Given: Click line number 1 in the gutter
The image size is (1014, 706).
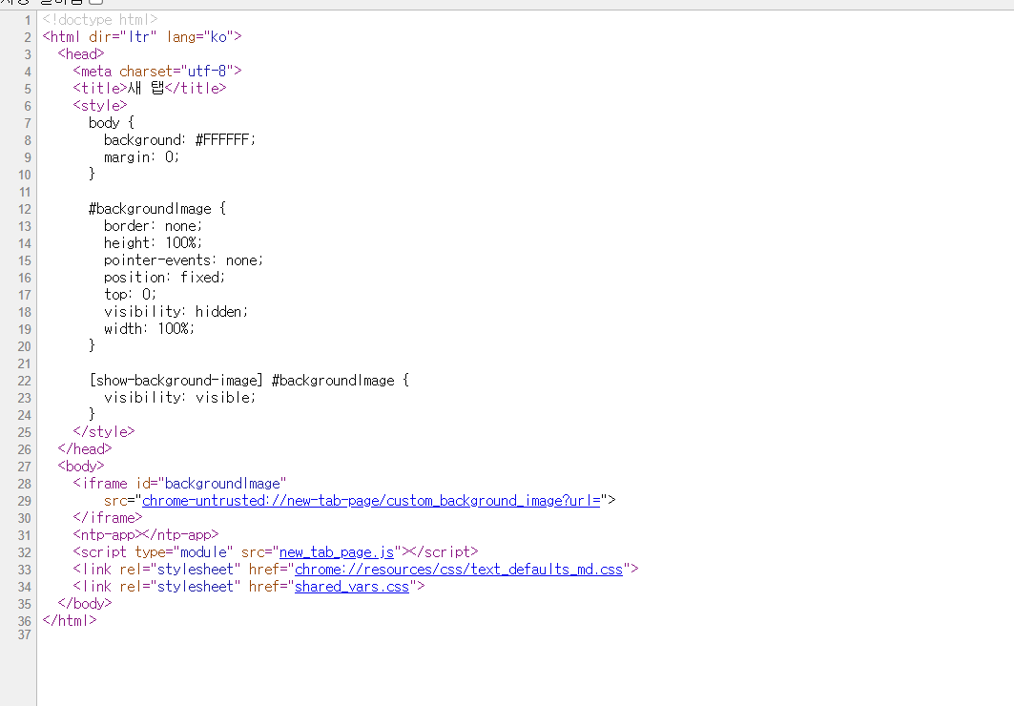Looking at the screenshot, I should point(28,21).
